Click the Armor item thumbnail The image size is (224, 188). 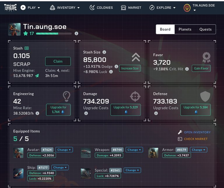point(153,153)
